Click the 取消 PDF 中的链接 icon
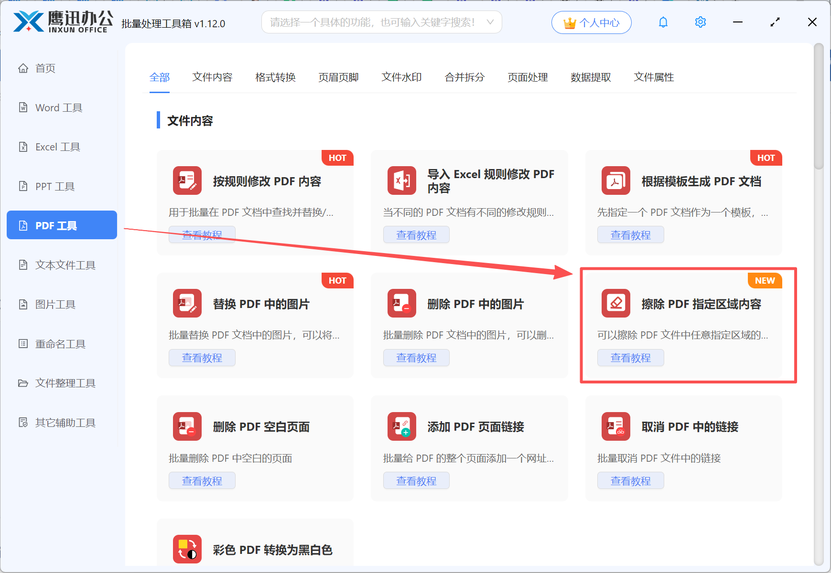Viewport: 831px width, 573px height. [x=616, y=426]
